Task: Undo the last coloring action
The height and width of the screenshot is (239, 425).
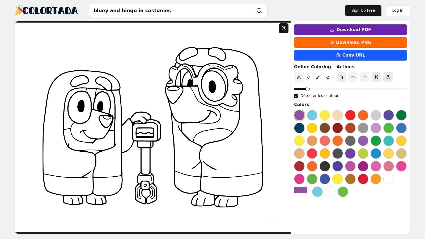Action: click(x=353, y=77)
